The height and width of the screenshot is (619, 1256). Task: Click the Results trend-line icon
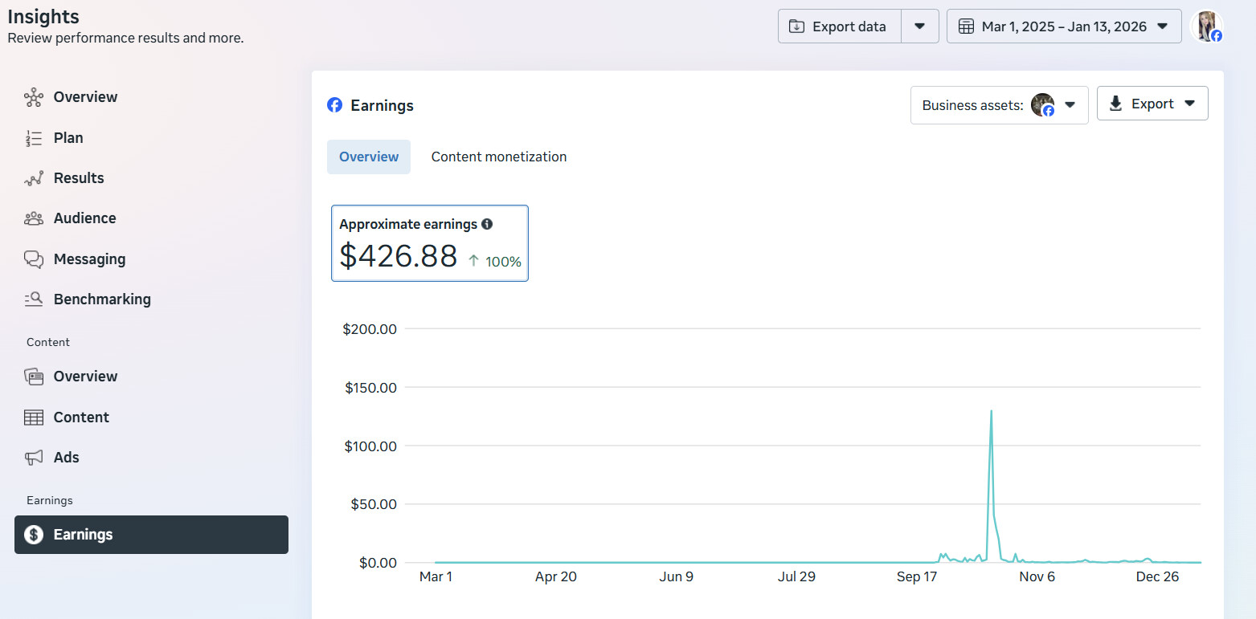[x=34, y=178]
